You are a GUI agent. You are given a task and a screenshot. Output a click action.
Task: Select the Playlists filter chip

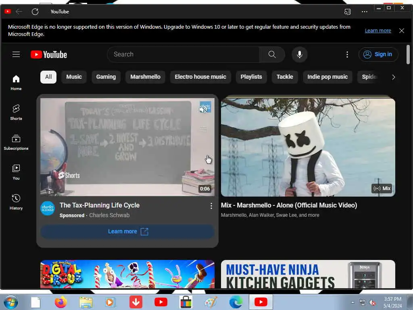pyautogui.click(x=251, y=77)
